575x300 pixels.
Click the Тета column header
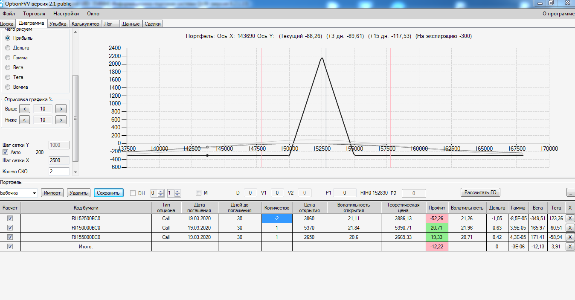tap(556, 207)
